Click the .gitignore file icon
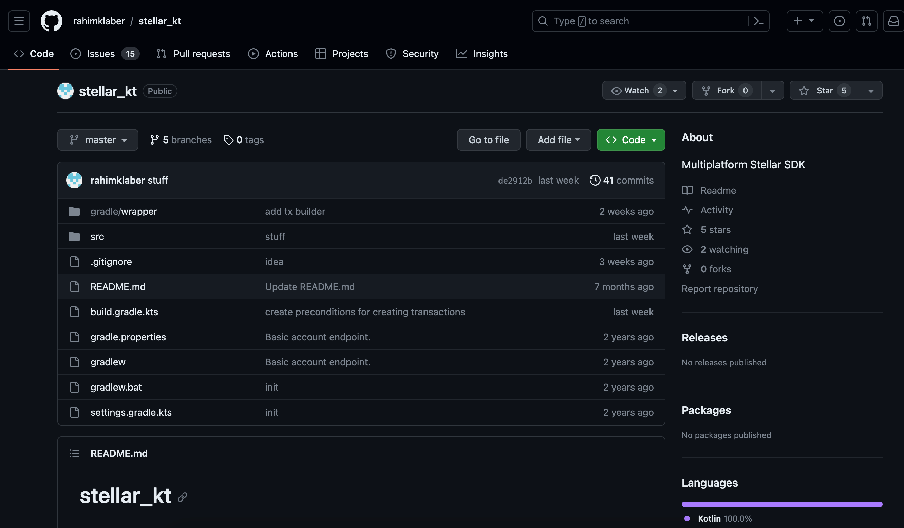904x528 pixels. pos(75,262)
